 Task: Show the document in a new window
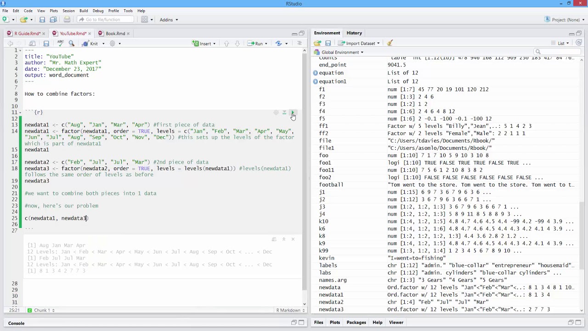(x=32, y=44)
